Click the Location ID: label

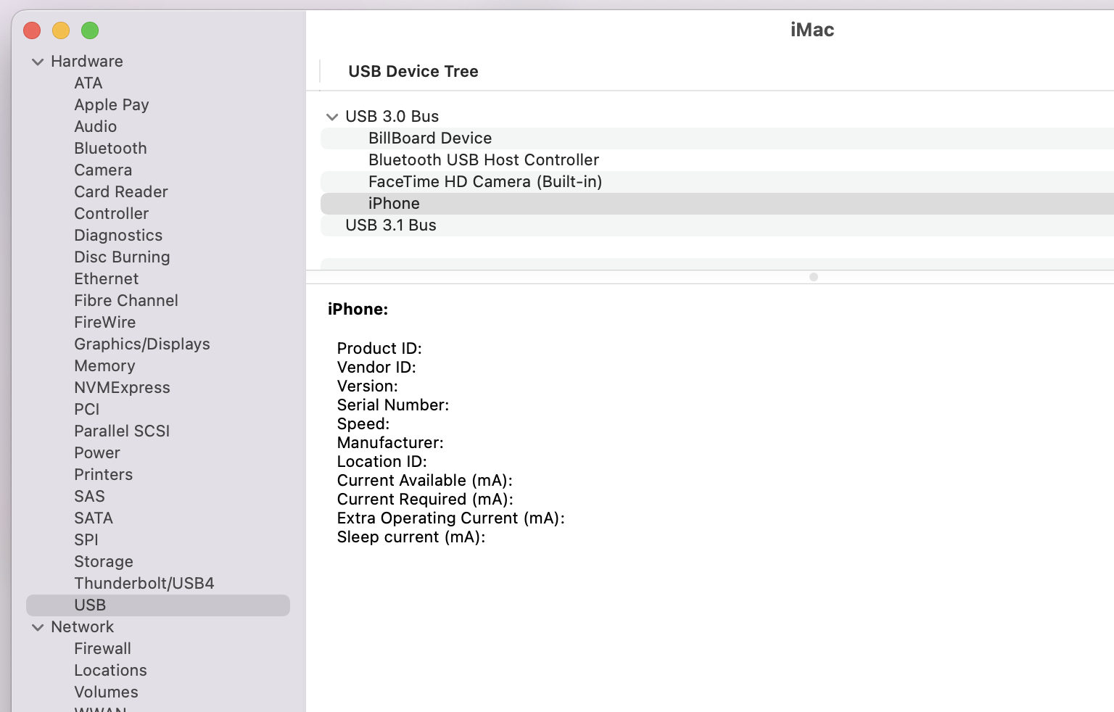pyautogui.click(x=382, y=462)
